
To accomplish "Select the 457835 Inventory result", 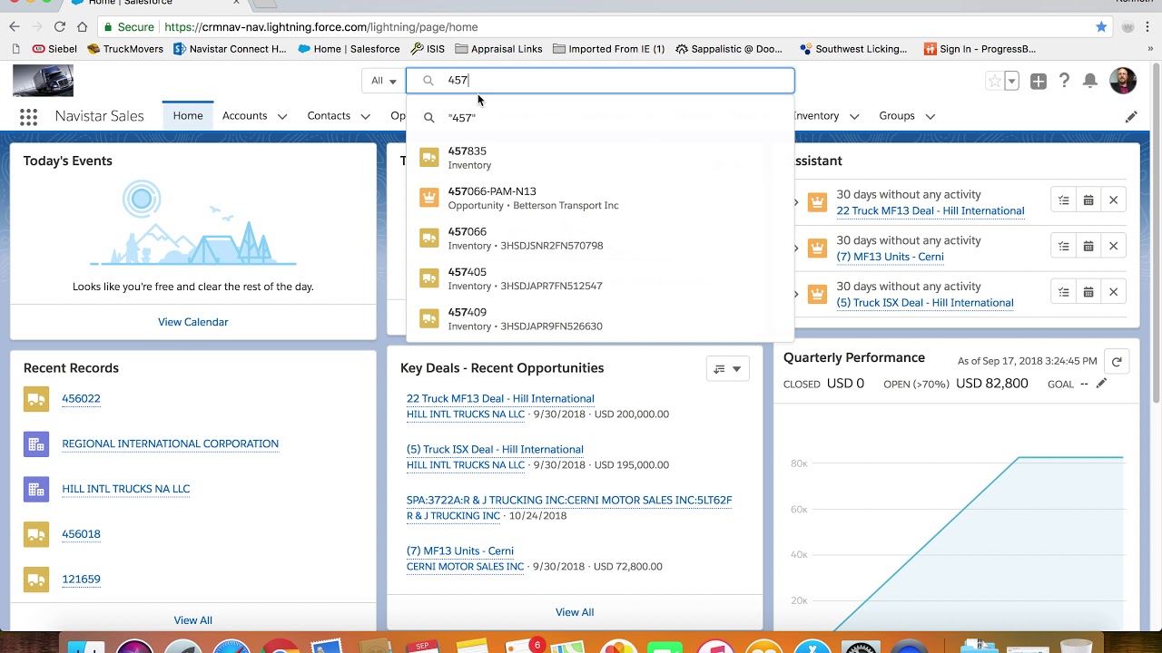I will 600,158.
